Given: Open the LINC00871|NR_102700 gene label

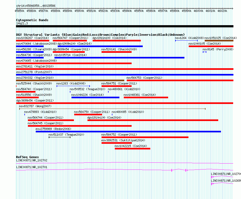Looking at the screenshot, I should [226, 174].
